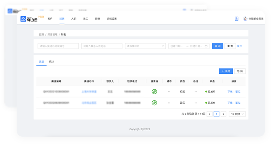Click 渠道名称 column header

pyautogui.click(x=89, y=81)
